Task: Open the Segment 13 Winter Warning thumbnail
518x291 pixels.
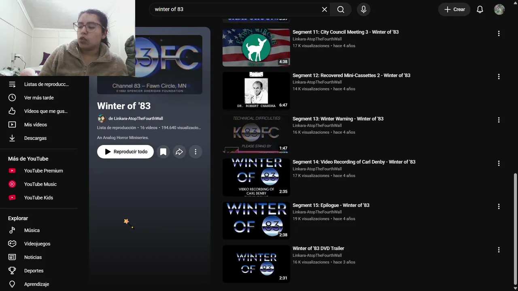Action: tap(256, 134)
